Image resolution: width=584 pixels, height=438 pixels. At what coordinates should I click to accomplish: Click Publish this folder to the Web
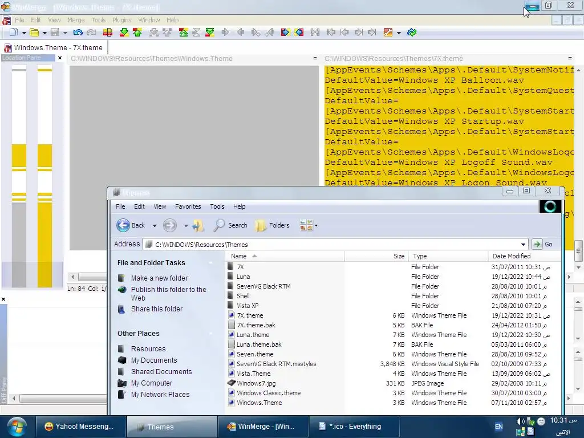point(168,294)
